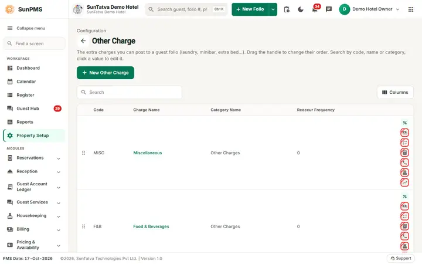Click the green D user avatar
Screen dimensions: 422x264
(x=344, y=9)
